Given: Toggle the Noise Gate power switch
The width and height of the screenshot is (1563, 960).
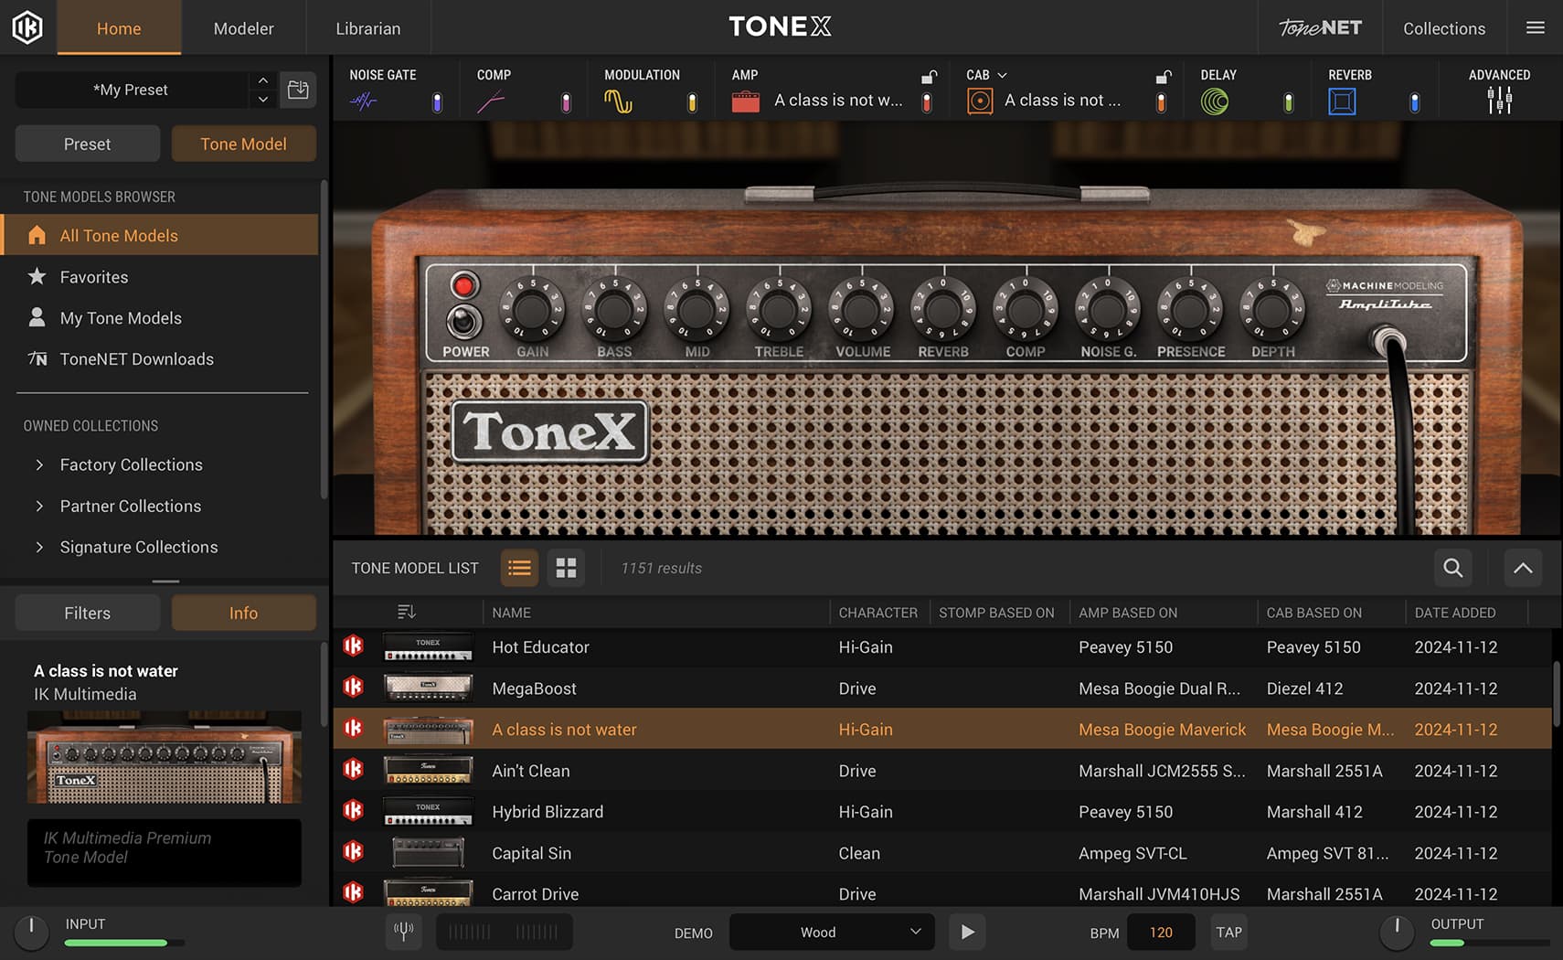Looking at the screenshot, I should coord(437,102).
